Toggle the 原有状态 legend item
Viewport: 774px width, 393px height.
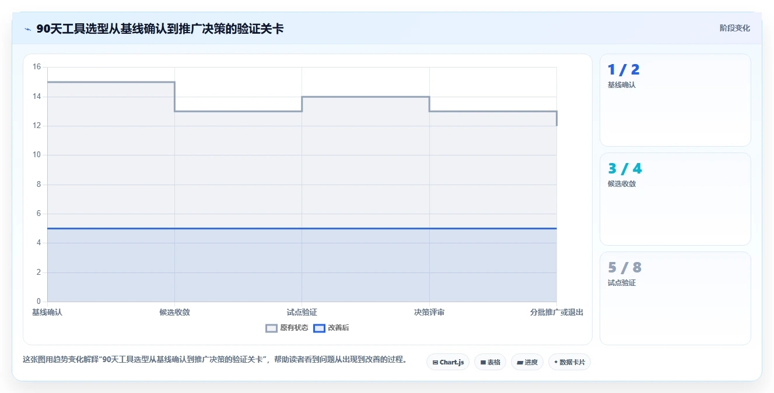(x=286, y=328)
